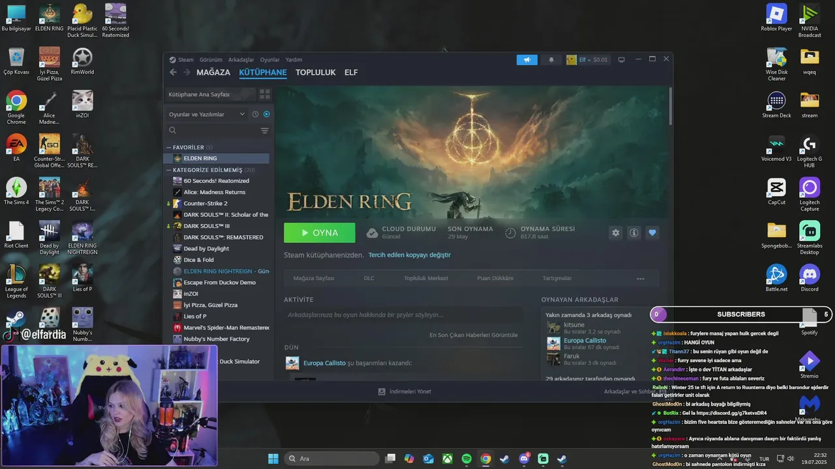Viewport: 835px width, 469px height.
Task: Open the Steam announcements megaphone button
Action: [x=527, y=60]
